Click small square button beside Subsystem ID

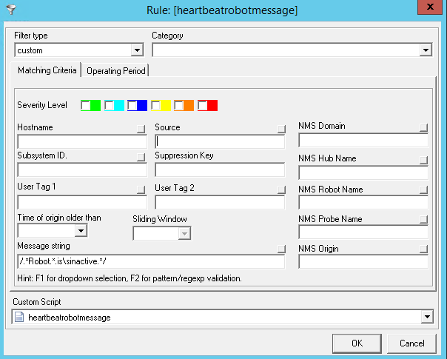point(141,158)
